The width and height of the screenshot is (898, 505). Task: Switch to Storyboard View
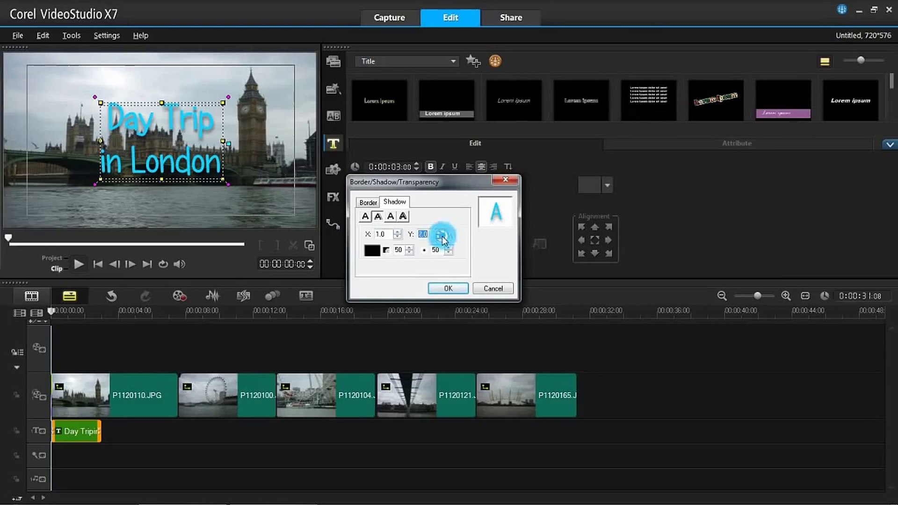(x=31, y=296)
